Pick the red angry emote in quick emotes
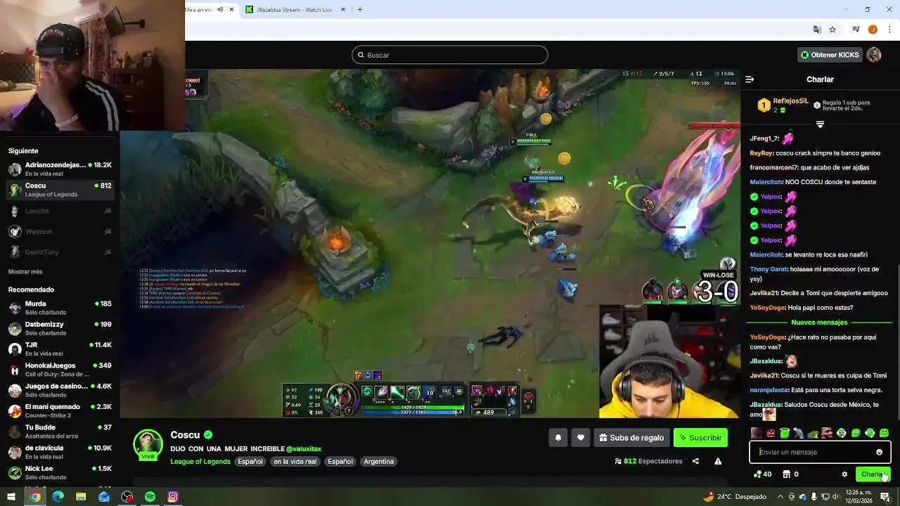900x506 pixels. 771,434
